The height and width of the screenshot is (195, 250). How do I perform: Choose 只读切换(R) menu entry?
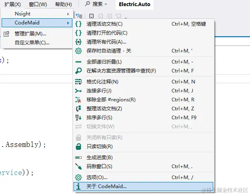tap(143, 147)
